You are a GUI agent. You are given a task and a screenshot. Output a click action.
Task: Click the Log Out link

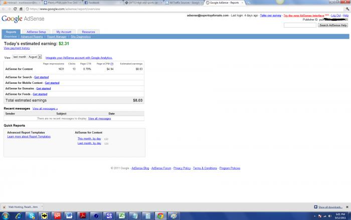[x=336, y=16]
